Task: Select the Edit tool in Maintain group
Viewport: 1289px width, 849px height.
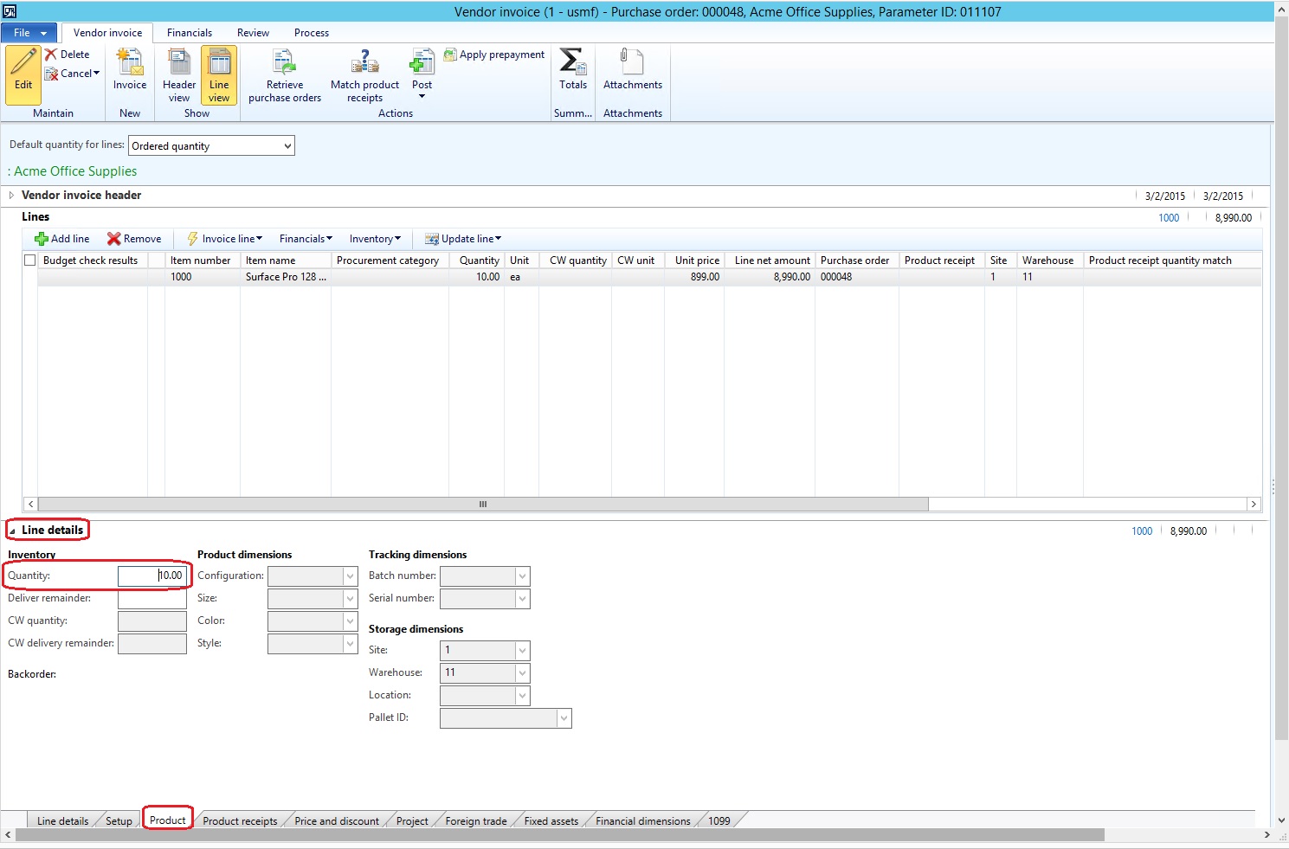Action: click(23, 76)
